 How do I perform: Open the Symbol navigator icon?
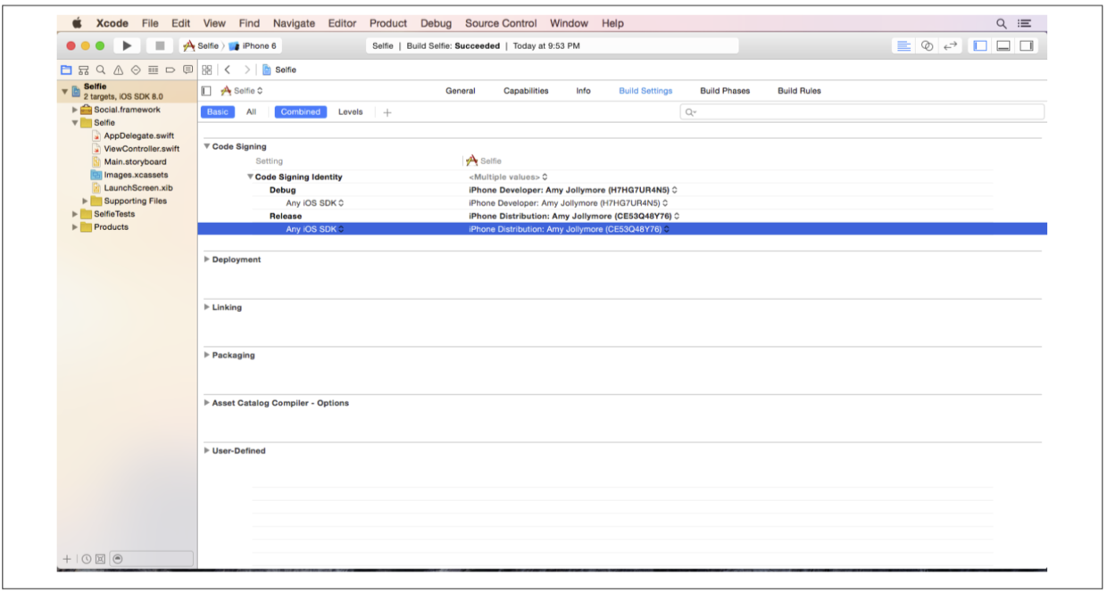84,70
